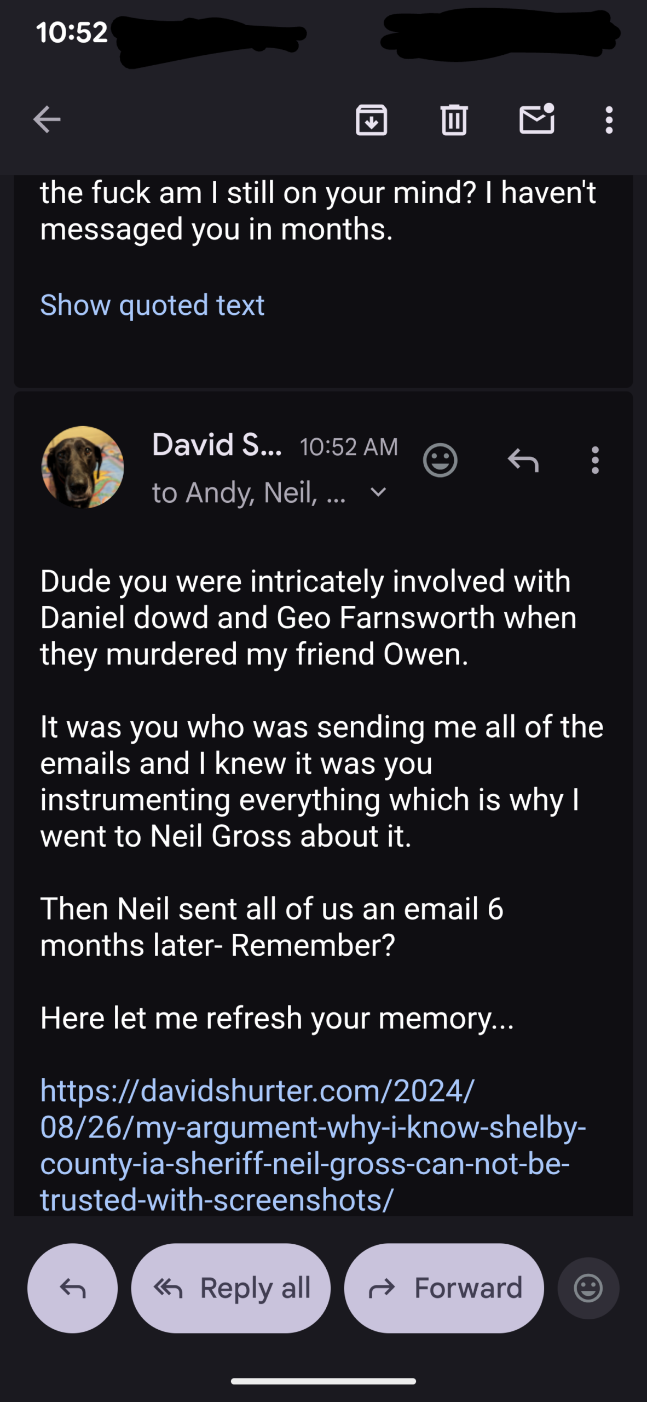Tap the home gesture bar
The height and width of the screenshot is (1402, 647).
[x=323, y=1381]
